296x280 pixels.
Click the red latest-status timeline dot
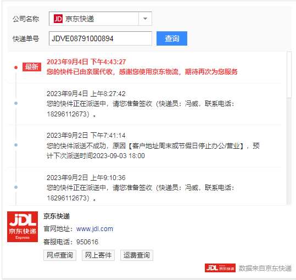pos(16,68)
